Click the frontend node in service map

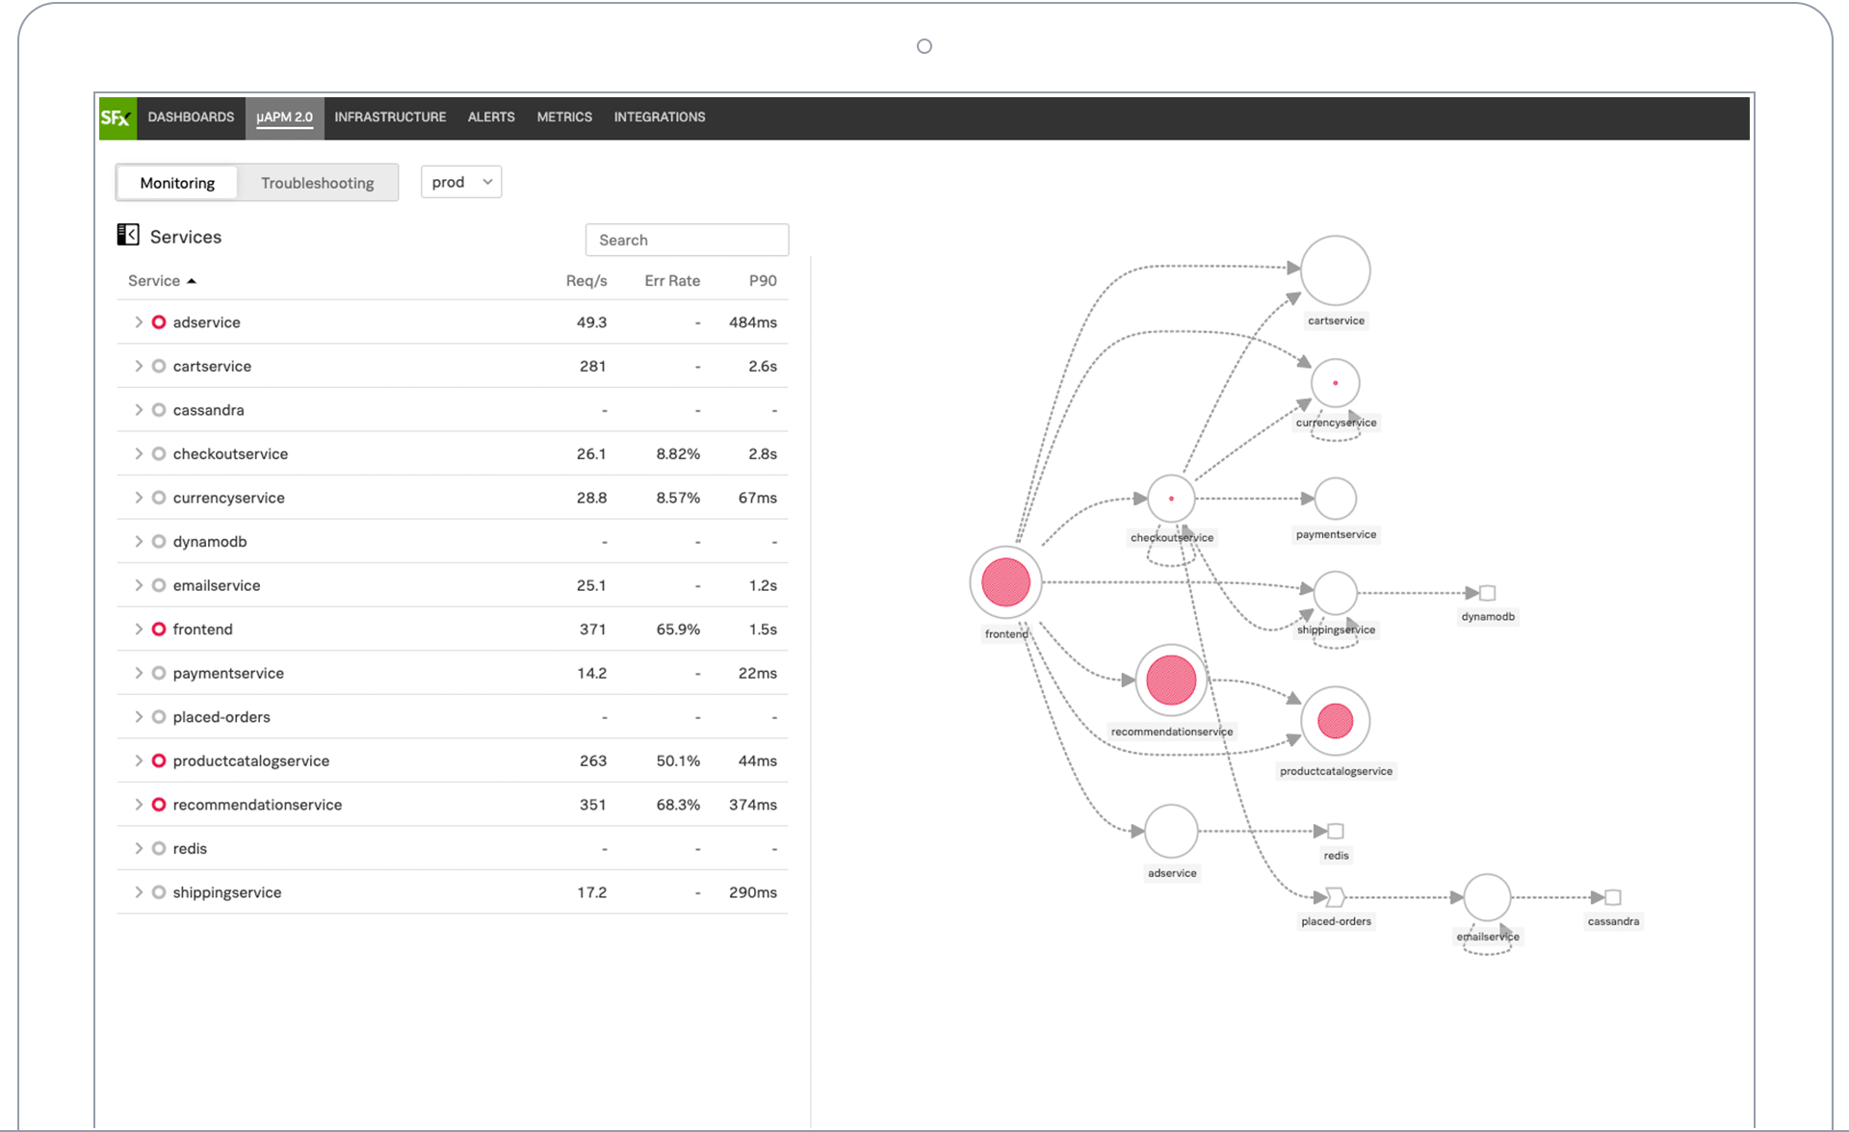pyautogui.click(x=1005, y=582)
